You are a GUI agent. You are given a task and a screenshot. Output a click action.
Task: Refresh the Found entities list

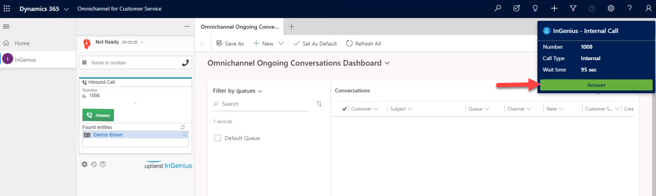183,127
